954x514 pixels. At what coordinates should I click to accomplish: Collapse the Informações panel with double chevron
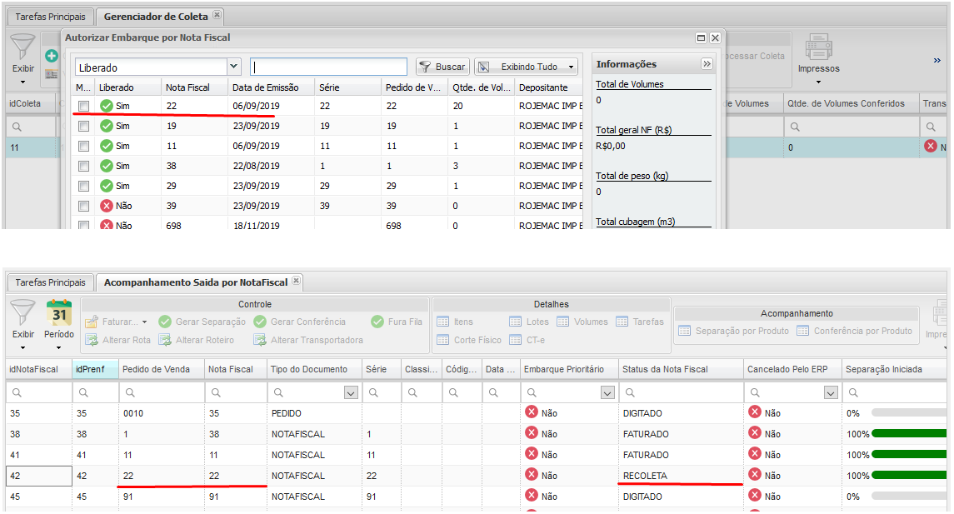(707, 64)
